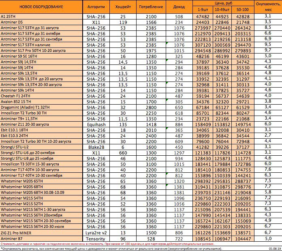Select hashrate cell '660'
Screen dimensions: 282x251
(x=123, y=153)
